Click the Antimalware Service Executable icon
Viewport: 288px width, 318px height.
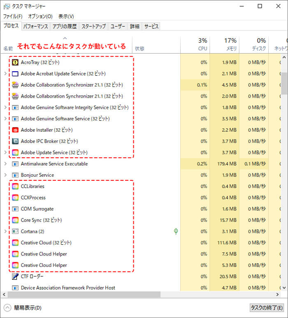[x=15, y=164]
